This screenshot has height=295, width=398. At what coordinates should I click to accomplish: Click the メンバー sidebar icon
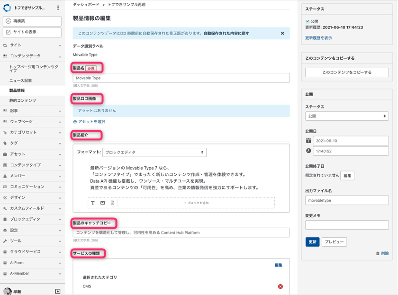5,176
